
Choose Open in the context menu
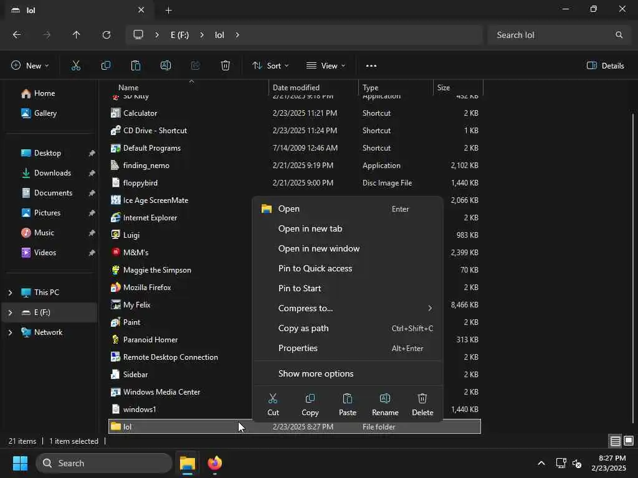click(x=348, y=209)
